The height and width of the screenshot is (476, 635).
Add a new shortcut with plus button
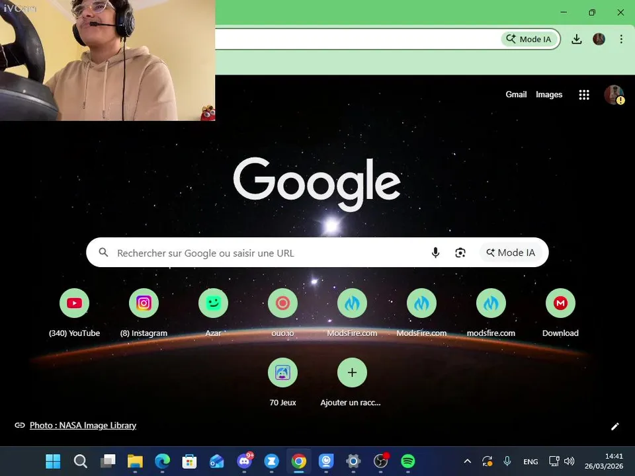coord(353,372)
